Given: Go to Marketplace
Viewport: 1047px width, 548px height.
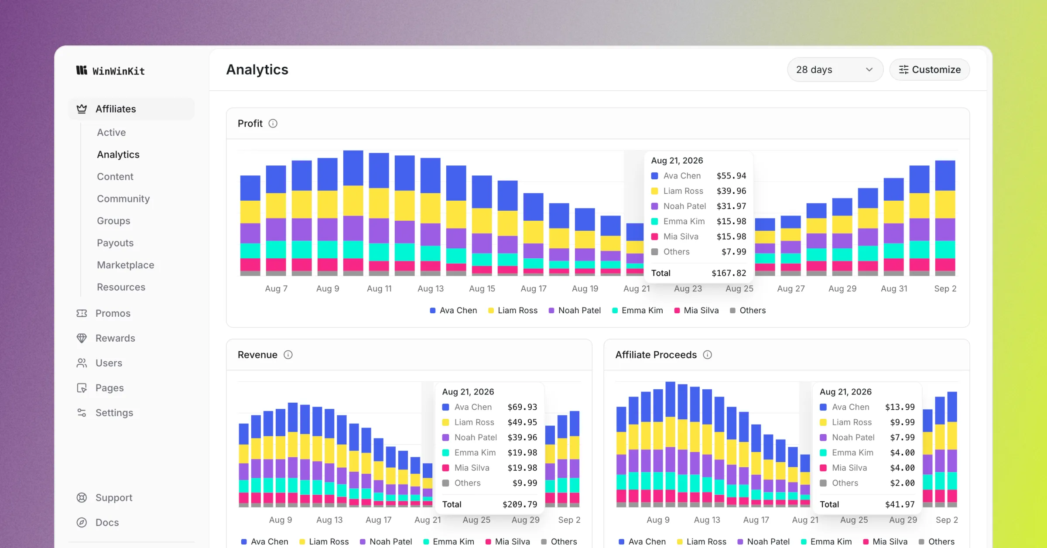Looking at the screenshot, I should [126, 265].
